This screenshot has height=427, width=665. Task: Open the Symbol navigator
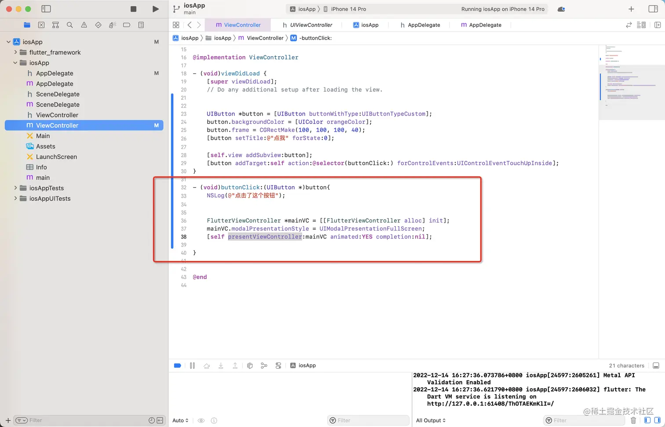tap(55, 25)
